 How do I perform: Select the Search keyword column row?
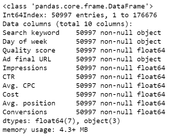(82, 33)
